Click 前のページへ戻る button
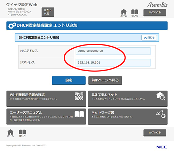Viewport: 174px width, 155px height. tap(105, 80)
